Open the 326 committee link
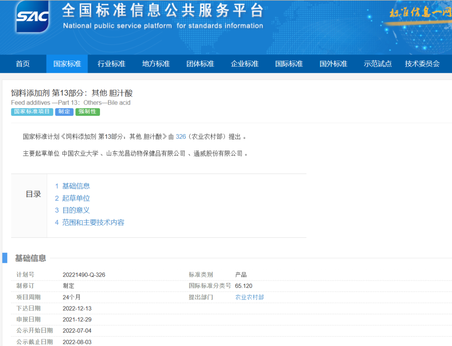This screenshot has height=346, width=452. (180, 137)
